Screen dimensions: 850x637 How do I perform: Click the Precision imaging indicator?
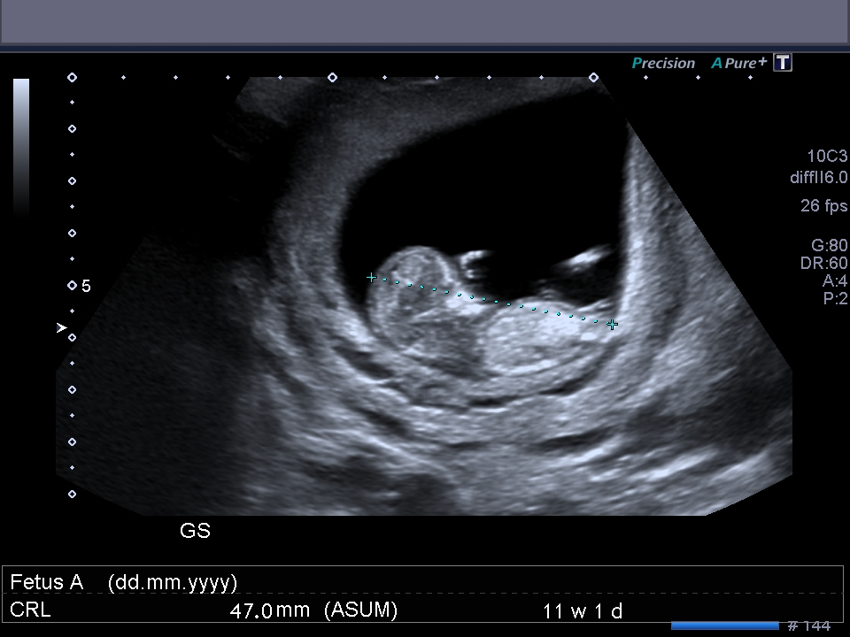(663, 64)
